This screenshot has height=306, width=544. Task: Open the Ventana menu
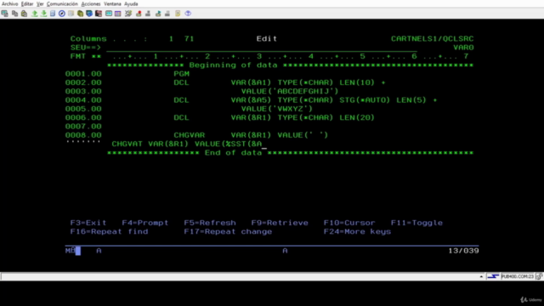point(112,3)
